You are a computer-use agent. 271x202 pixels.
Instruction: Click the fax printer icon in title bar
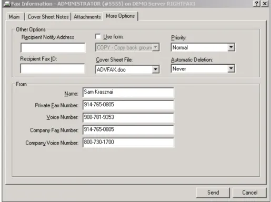[x=7, y=4]
